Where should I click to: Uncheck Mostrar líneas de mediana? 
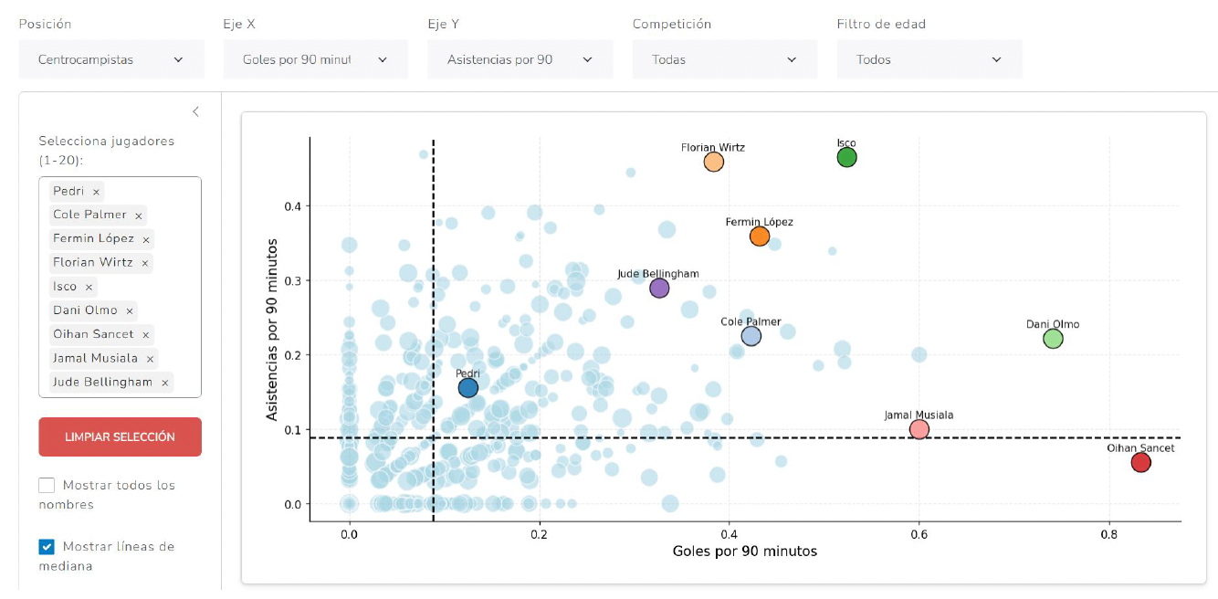pos(47,547)
